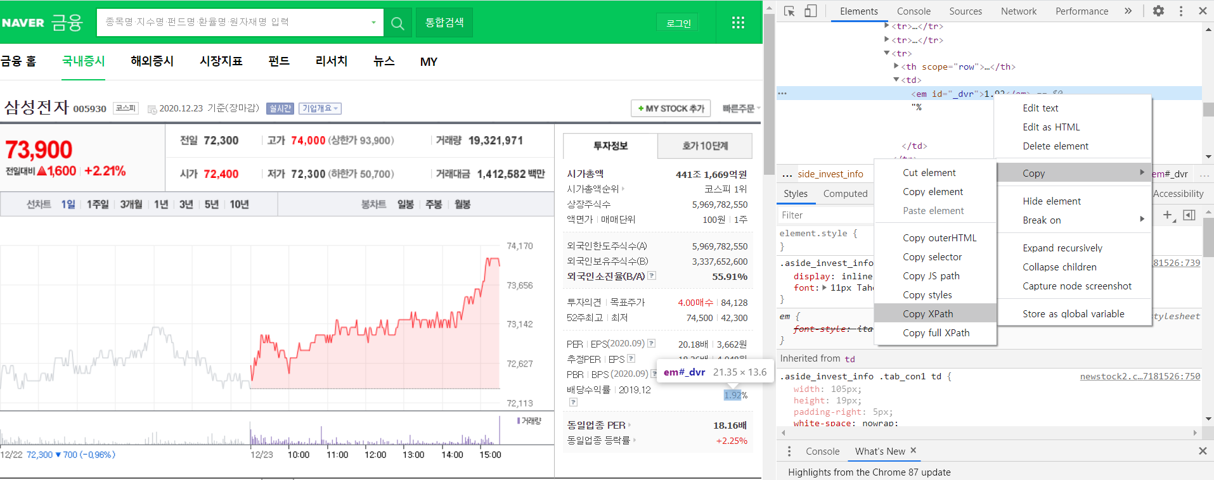
Task: Choose Capture node screenshot
Action: pos(1073,286)
